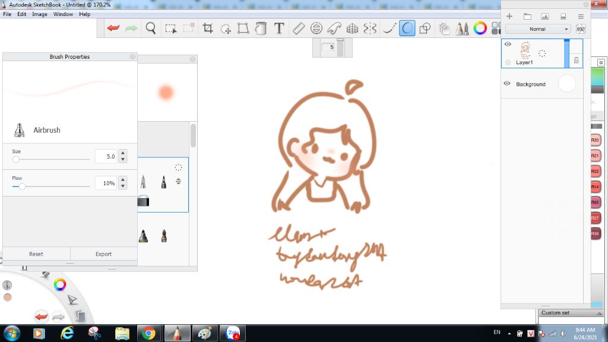Open the Image menu

(40, 14)
